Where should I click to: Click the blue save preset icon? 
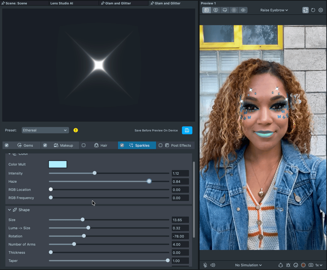tap(187, 130)
